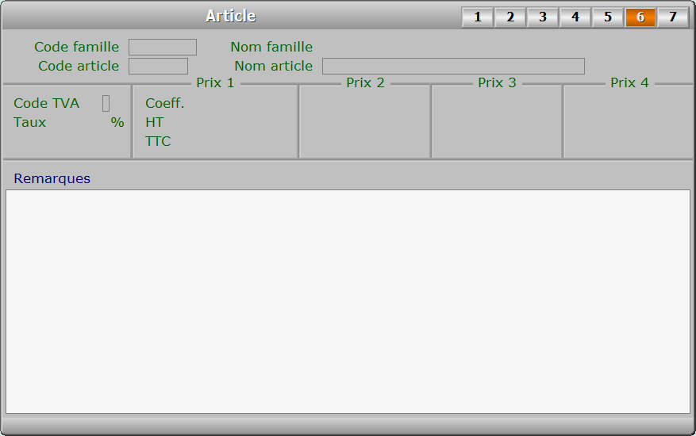Screen dimensions: 696x436
Task: Click the Prix 4 group header
Action: pyautogui.click(x=629, y=83)
